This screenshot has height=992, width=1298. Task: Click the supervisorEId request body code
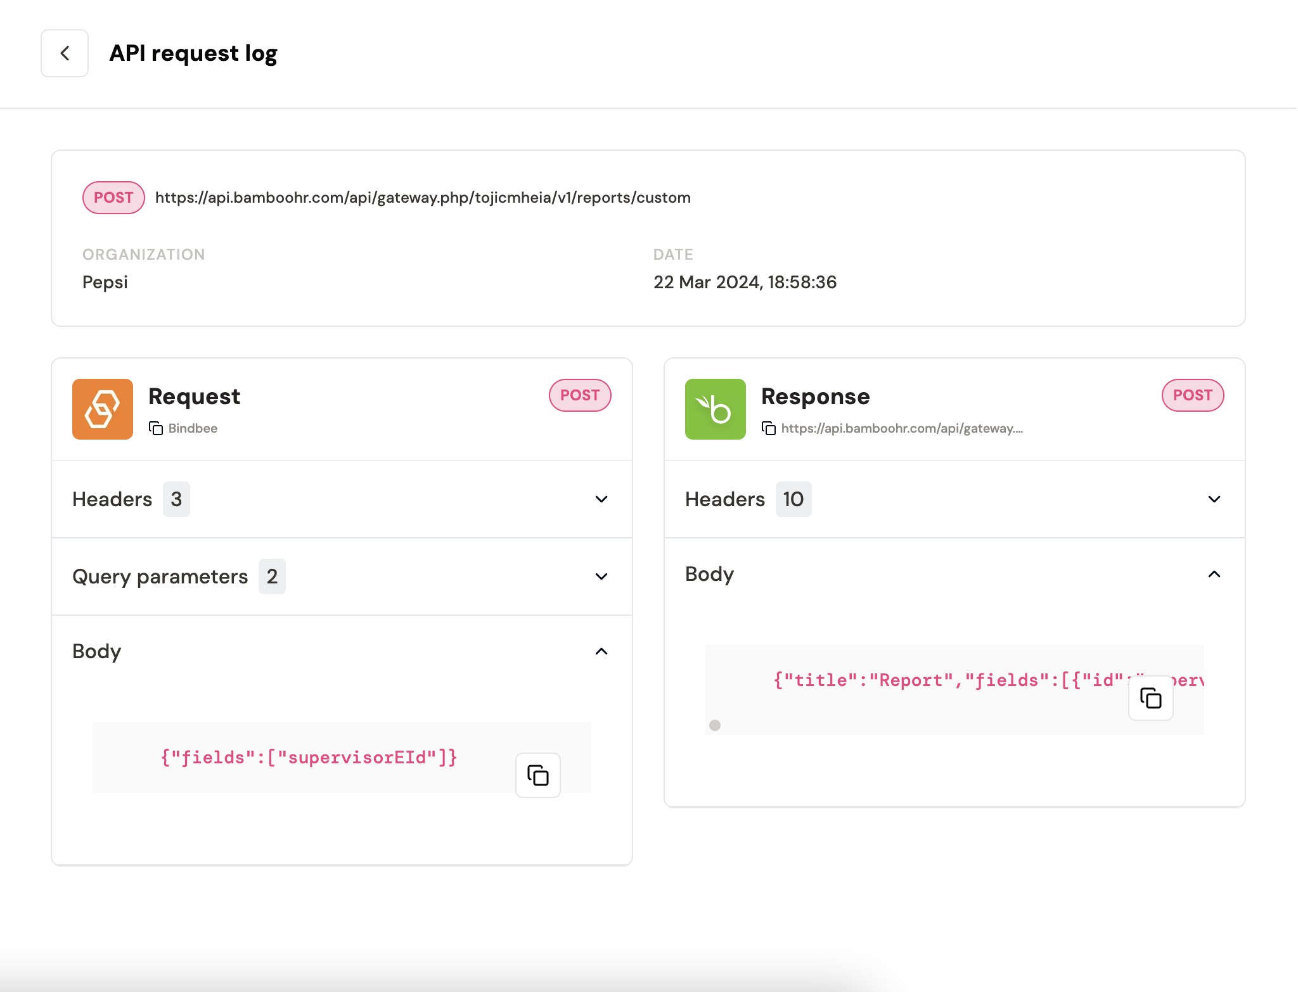coord(309,758)
